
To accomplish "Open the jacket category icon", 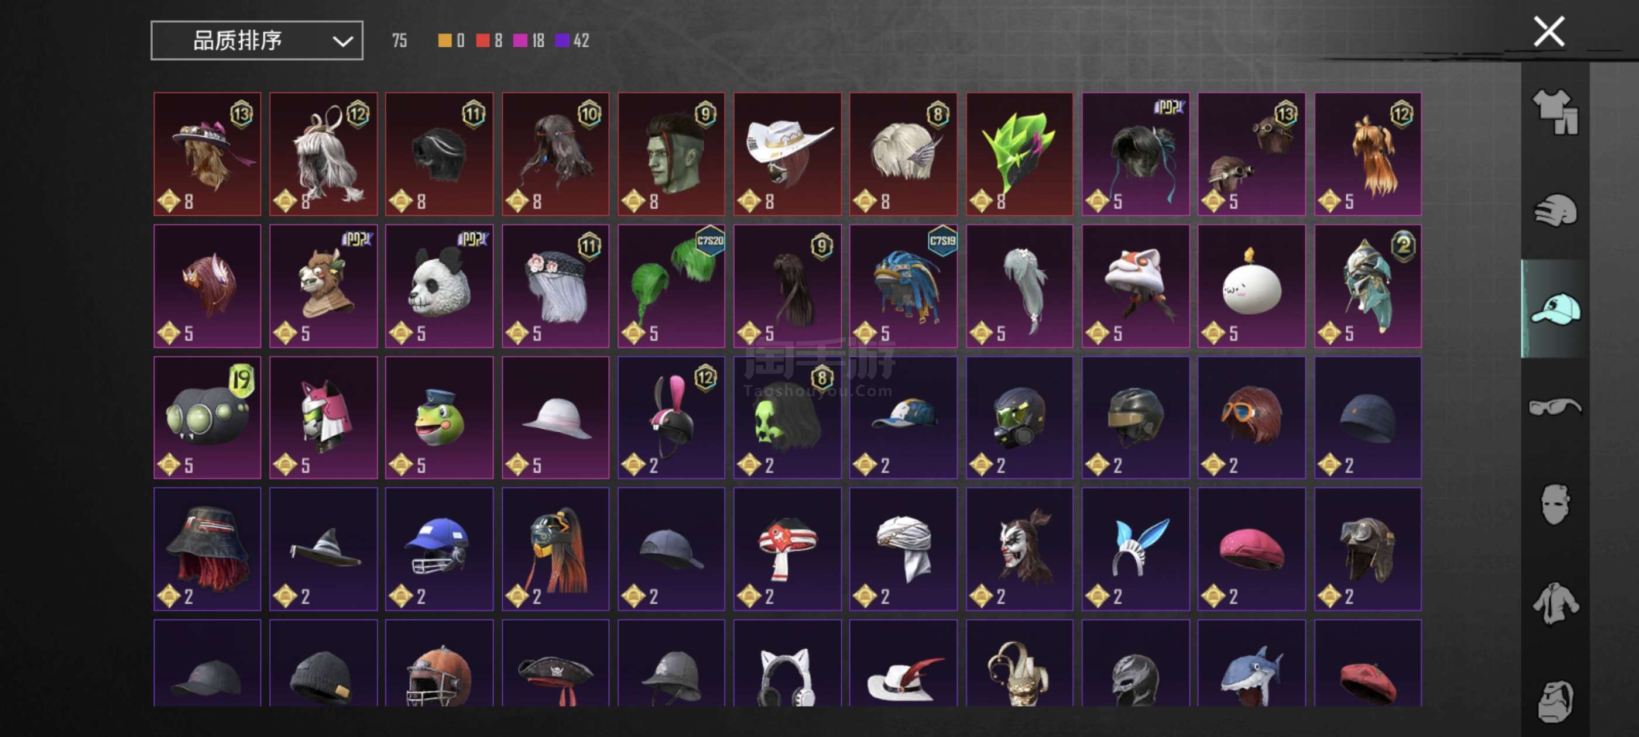I will (x=1555, y=603).
